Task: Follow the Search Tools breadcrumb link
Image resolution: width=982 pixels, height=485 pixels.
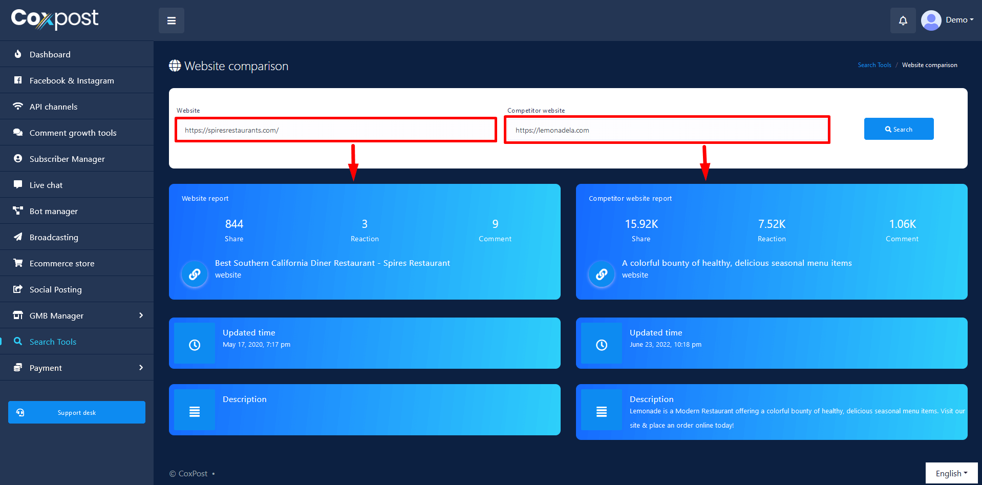Action: pyautogui.click(x=874, y=65)
